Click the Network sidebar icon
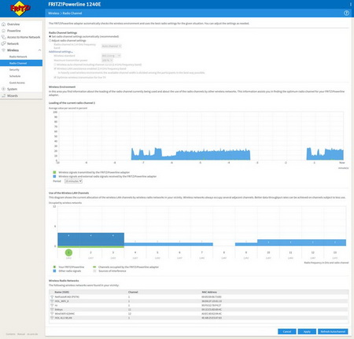Screen dimensions: 354x339 3,43
